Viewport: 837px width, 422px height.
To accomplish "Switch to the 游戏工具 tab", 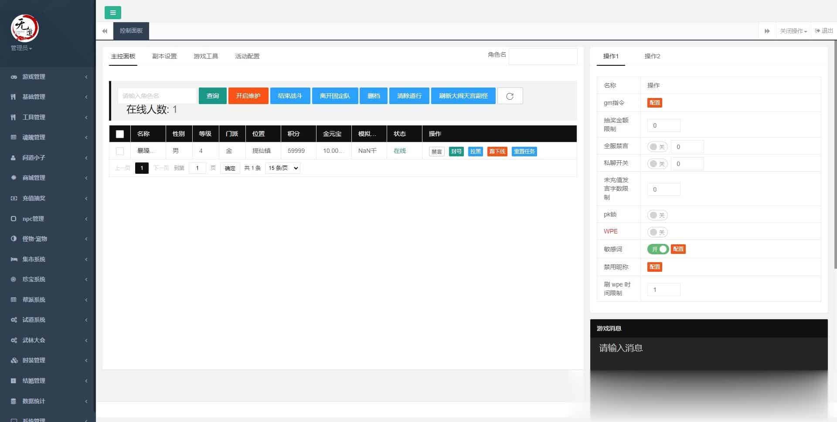I will (206, 56).
